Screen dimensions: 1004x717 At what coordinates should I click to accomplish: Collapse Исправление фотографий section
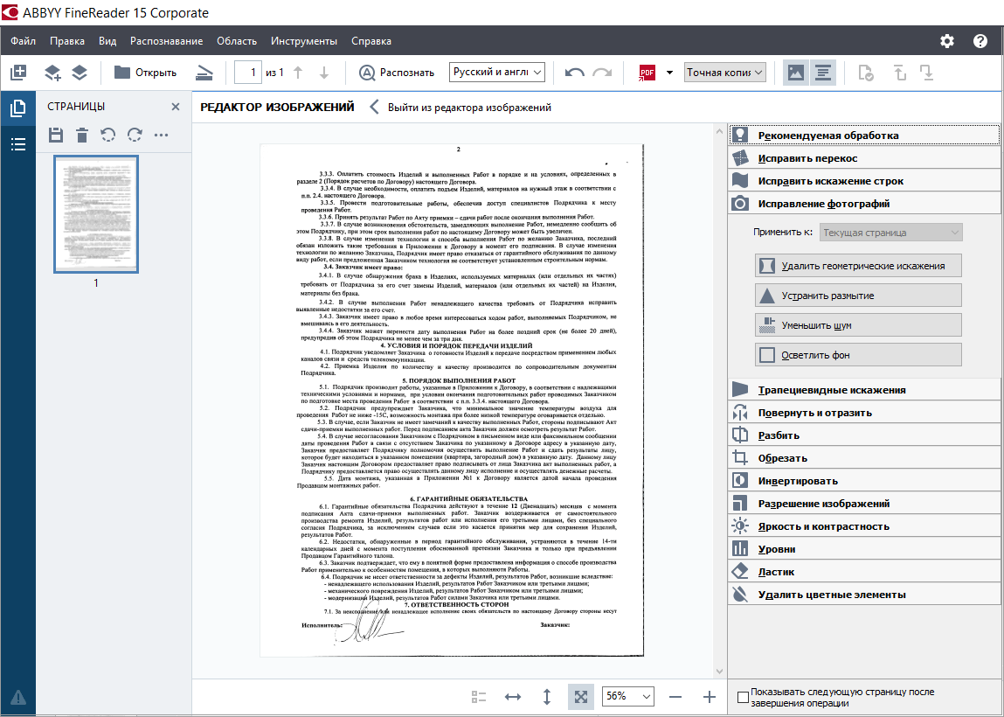[x=864, y=204]
